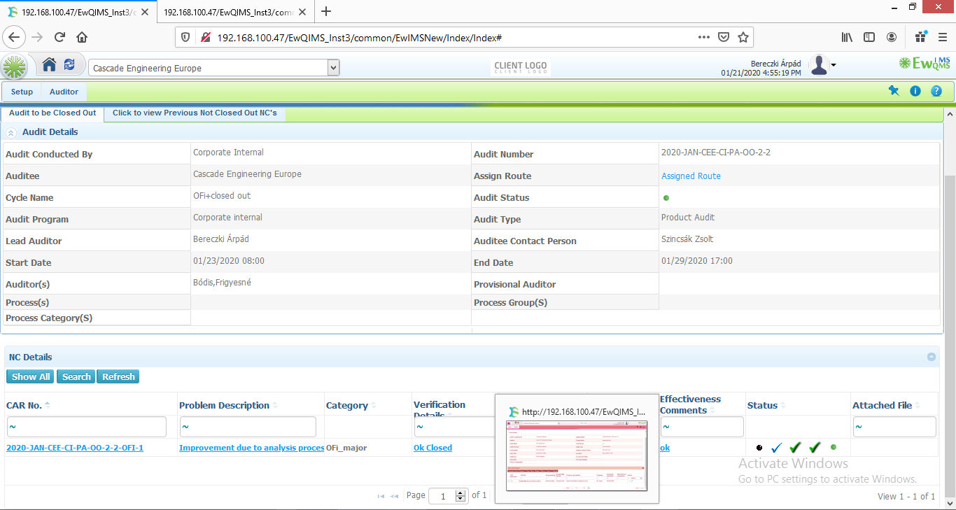Click the OFi_major category cell
The image size is (956, 510).
coord(368,448)
